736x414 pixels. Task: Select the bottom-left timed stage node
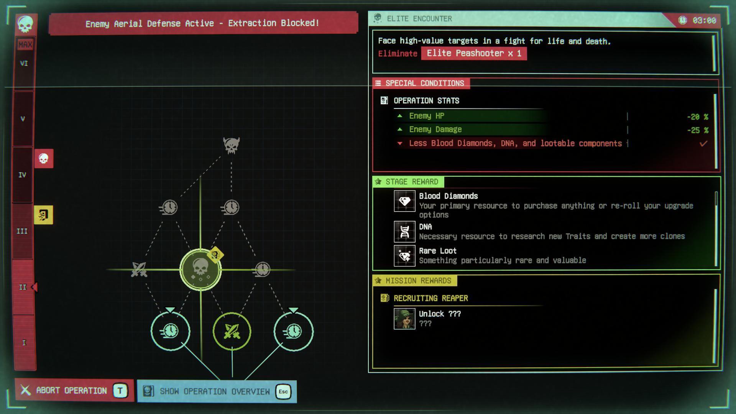(170, 331)
